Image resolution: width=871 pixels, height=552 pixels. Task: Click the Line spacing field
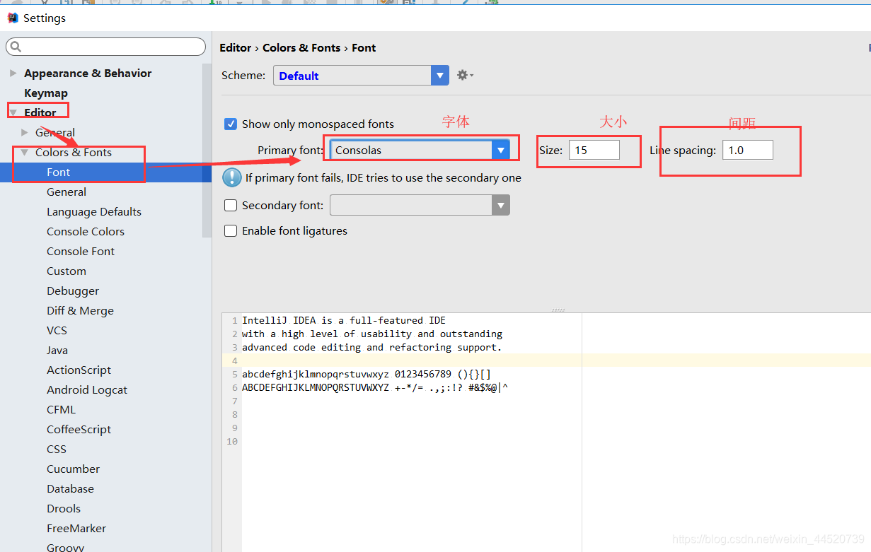[x=748, y=150]
